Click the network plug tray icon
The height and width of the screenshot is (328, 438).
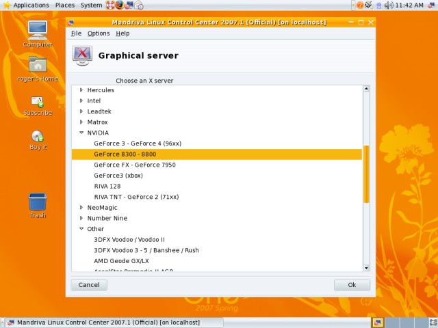(x=369, y=5)
